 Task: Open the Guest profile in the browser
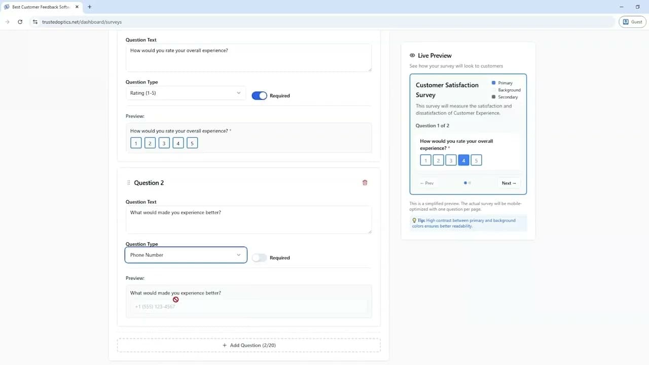click(x=632, y=22)
